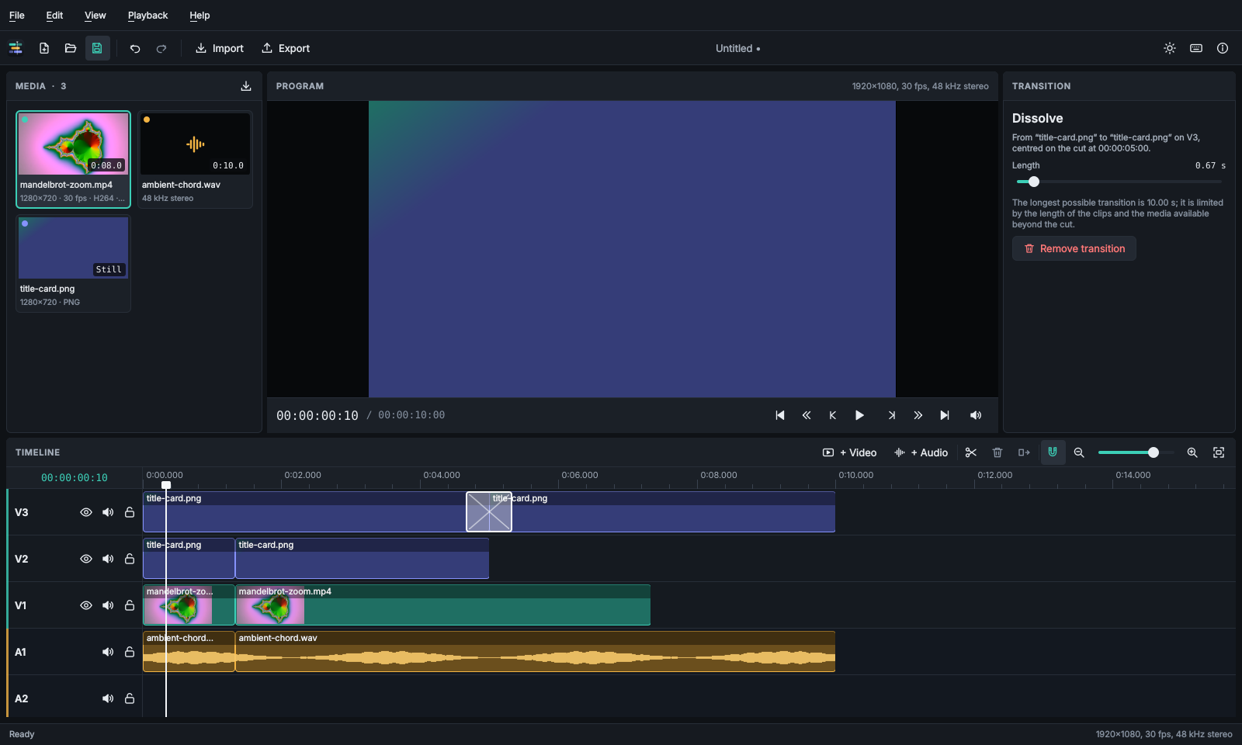Create a new project file
This screenshot has width=1242, height=745.
click(x=44, y=48)
